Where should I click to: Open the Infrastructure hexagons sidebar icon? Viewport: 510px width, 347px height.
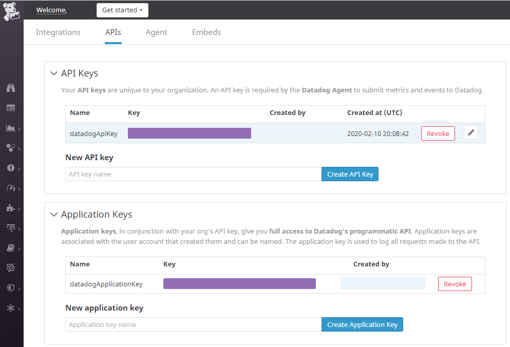coord(11,148)
